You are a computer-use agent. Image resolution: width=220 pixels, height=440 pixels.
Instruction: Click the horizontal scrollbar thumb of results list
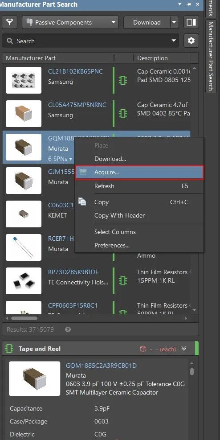(x=24, y=318)
